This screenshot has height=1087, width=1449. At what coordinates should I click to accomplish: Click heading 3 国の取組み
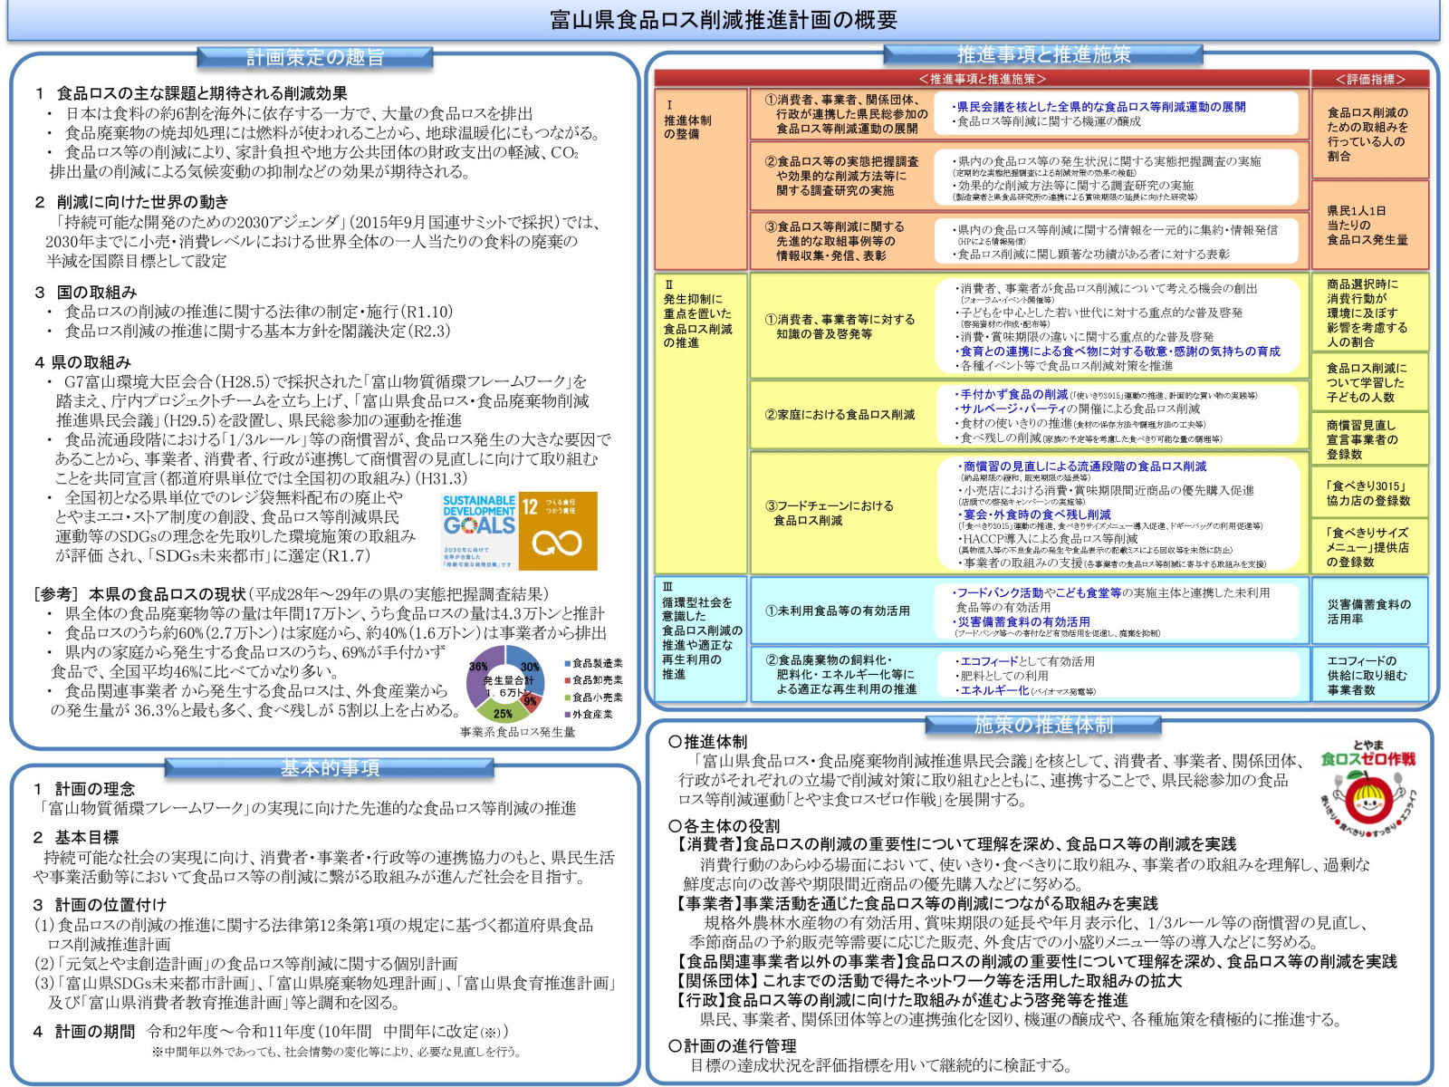coord(86,293)
